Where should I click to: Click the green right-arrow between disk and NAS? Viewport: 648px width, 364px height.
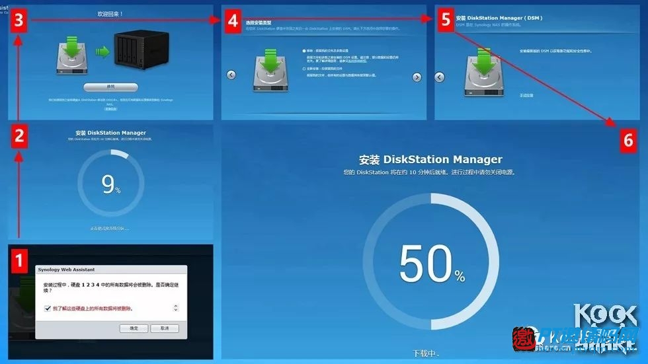coord(102,52)
